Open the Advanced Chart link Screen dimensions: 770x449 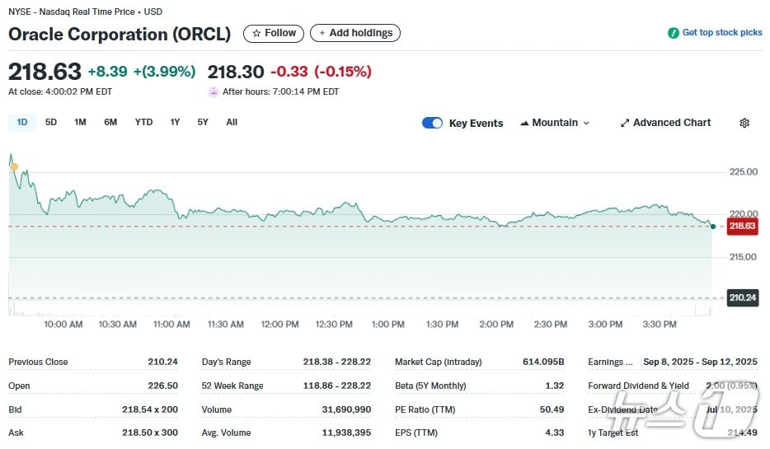pos(671,123)
